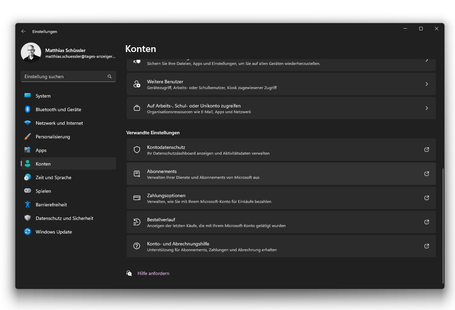Image resolution: width=455 pixels, height=310 pixels.
Task: Click the back arrow next to Einstellungen
Action: pos(23,31)
